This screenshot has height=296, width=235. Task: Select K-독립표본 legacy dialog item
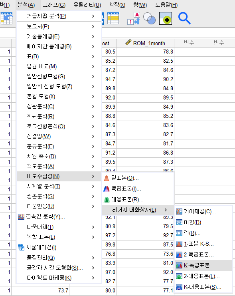[x=203, y=265]
